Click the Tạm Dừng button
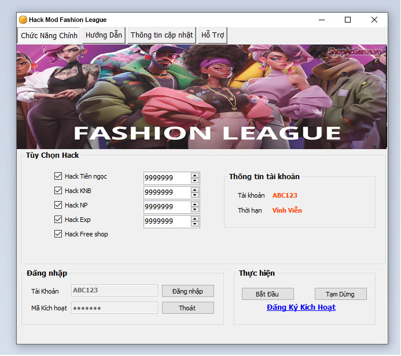Image resolution: width=401 pixels, height=356 pixels. tap(341, 294)
